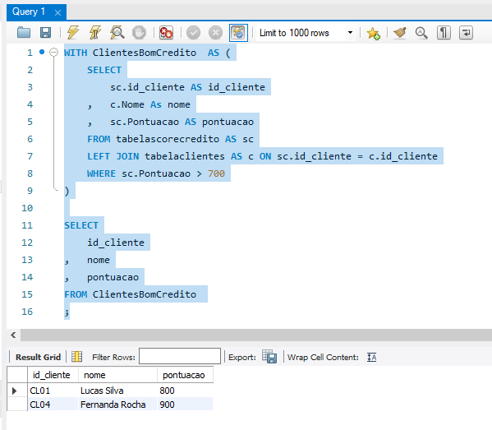
Task: Execute the query with lightning bolt
Action: pyautogui.click(x=73, y=33)
